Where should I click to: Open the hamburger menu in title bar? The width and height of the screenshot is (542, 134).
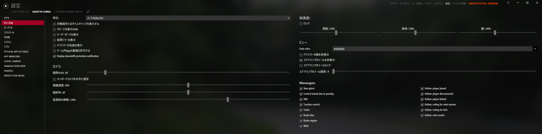[x=508, y=3]
